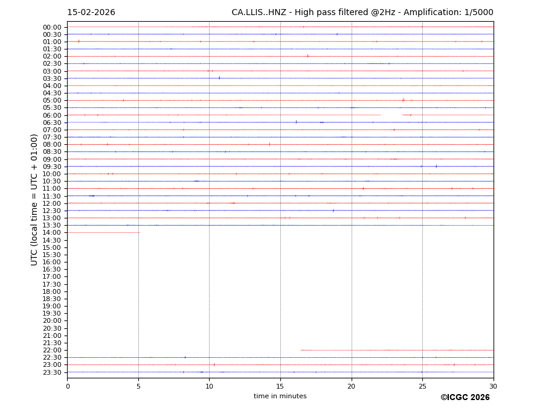560x420 pixels.
Task: Select the 14:00 time row label
Action: 52,233
